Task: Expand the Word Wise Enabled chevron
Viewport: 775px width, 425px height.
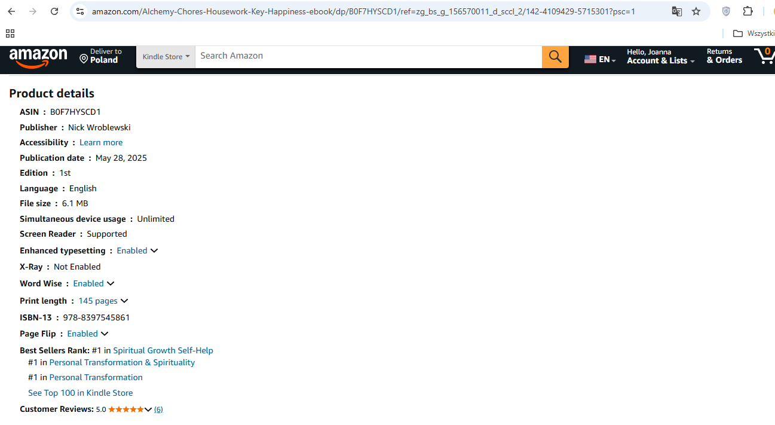Action: tap(111, 284)
